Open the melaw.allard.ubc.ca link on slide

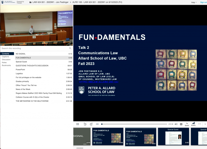[99, 82]
